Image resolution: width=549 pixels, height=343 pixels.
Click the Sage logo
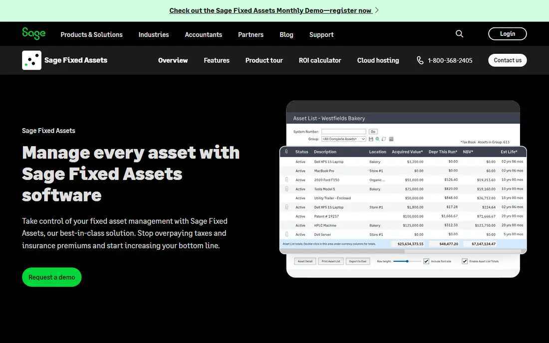tap(33, 33)
